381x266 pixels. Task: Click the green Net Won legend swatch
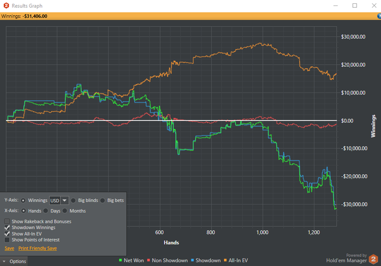(120, 261)
